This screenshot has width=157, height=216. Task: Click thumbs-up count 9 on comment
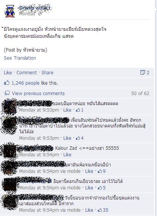[x=102, y=171]
